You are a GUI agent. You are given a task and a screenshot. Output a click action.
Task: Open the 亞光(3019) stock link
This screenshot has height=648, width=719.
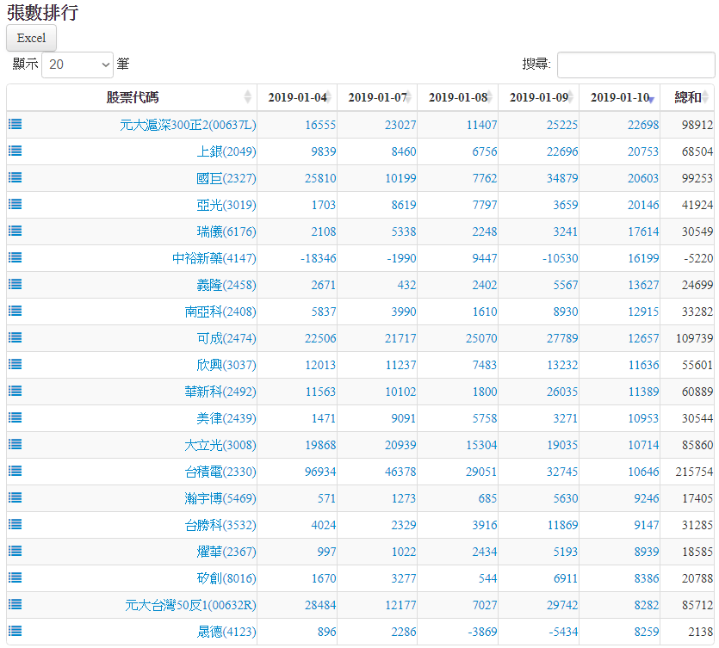[x=226, y=205]
